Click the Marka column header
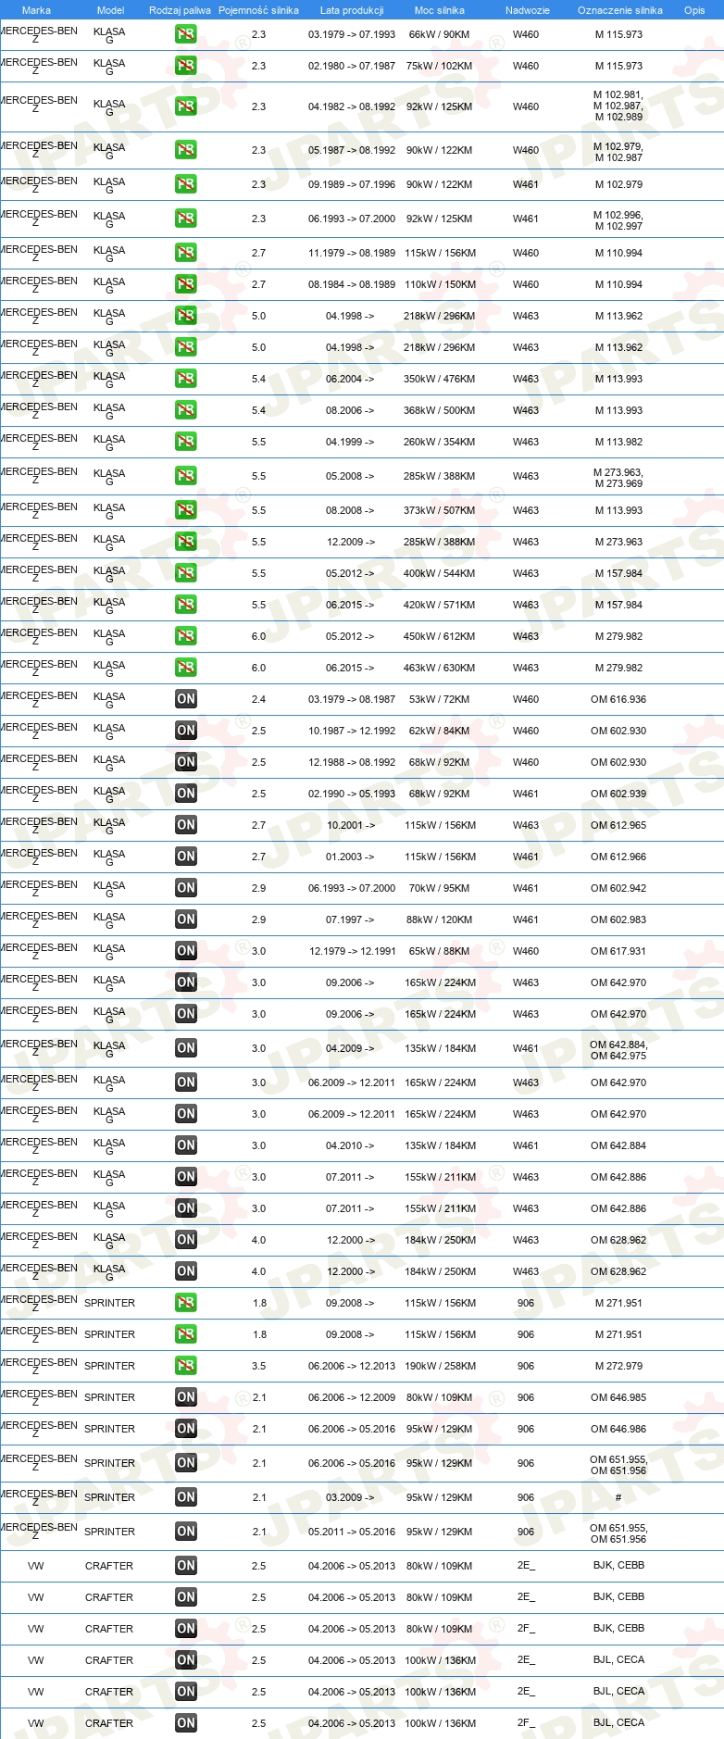Viewport: 724px width, 1739px height. point(36,10)
